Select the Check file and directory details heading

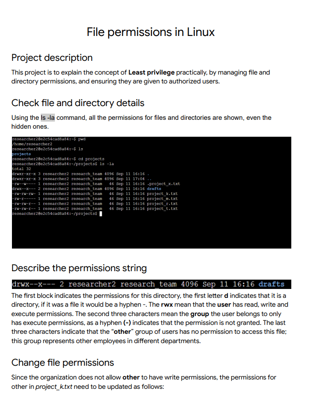tap(77, 103)
